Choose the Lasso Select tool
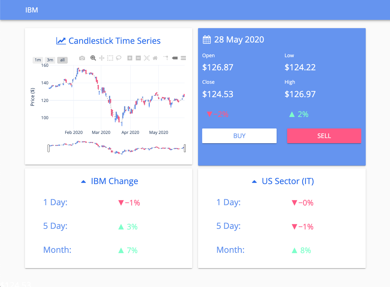This screenshot has height=287, width=390. tap(119, 58)
